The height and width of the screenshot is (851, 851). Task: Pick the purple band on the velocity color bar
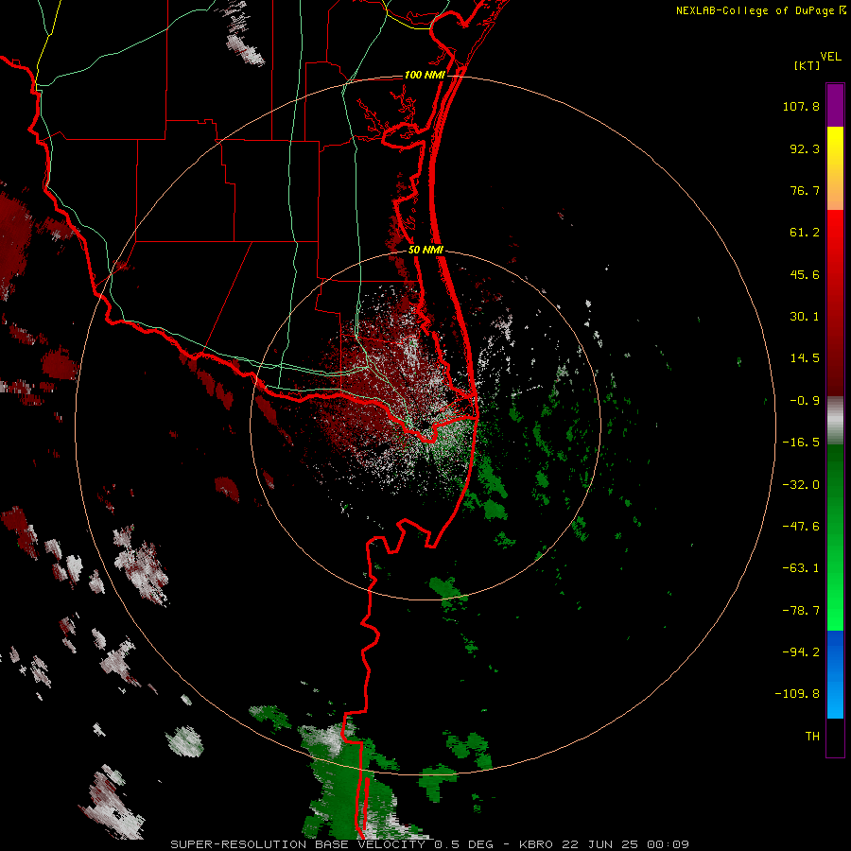coord(835,105)
